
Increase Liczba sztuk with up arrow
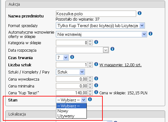pyautogui.click(x=90, y=63)
